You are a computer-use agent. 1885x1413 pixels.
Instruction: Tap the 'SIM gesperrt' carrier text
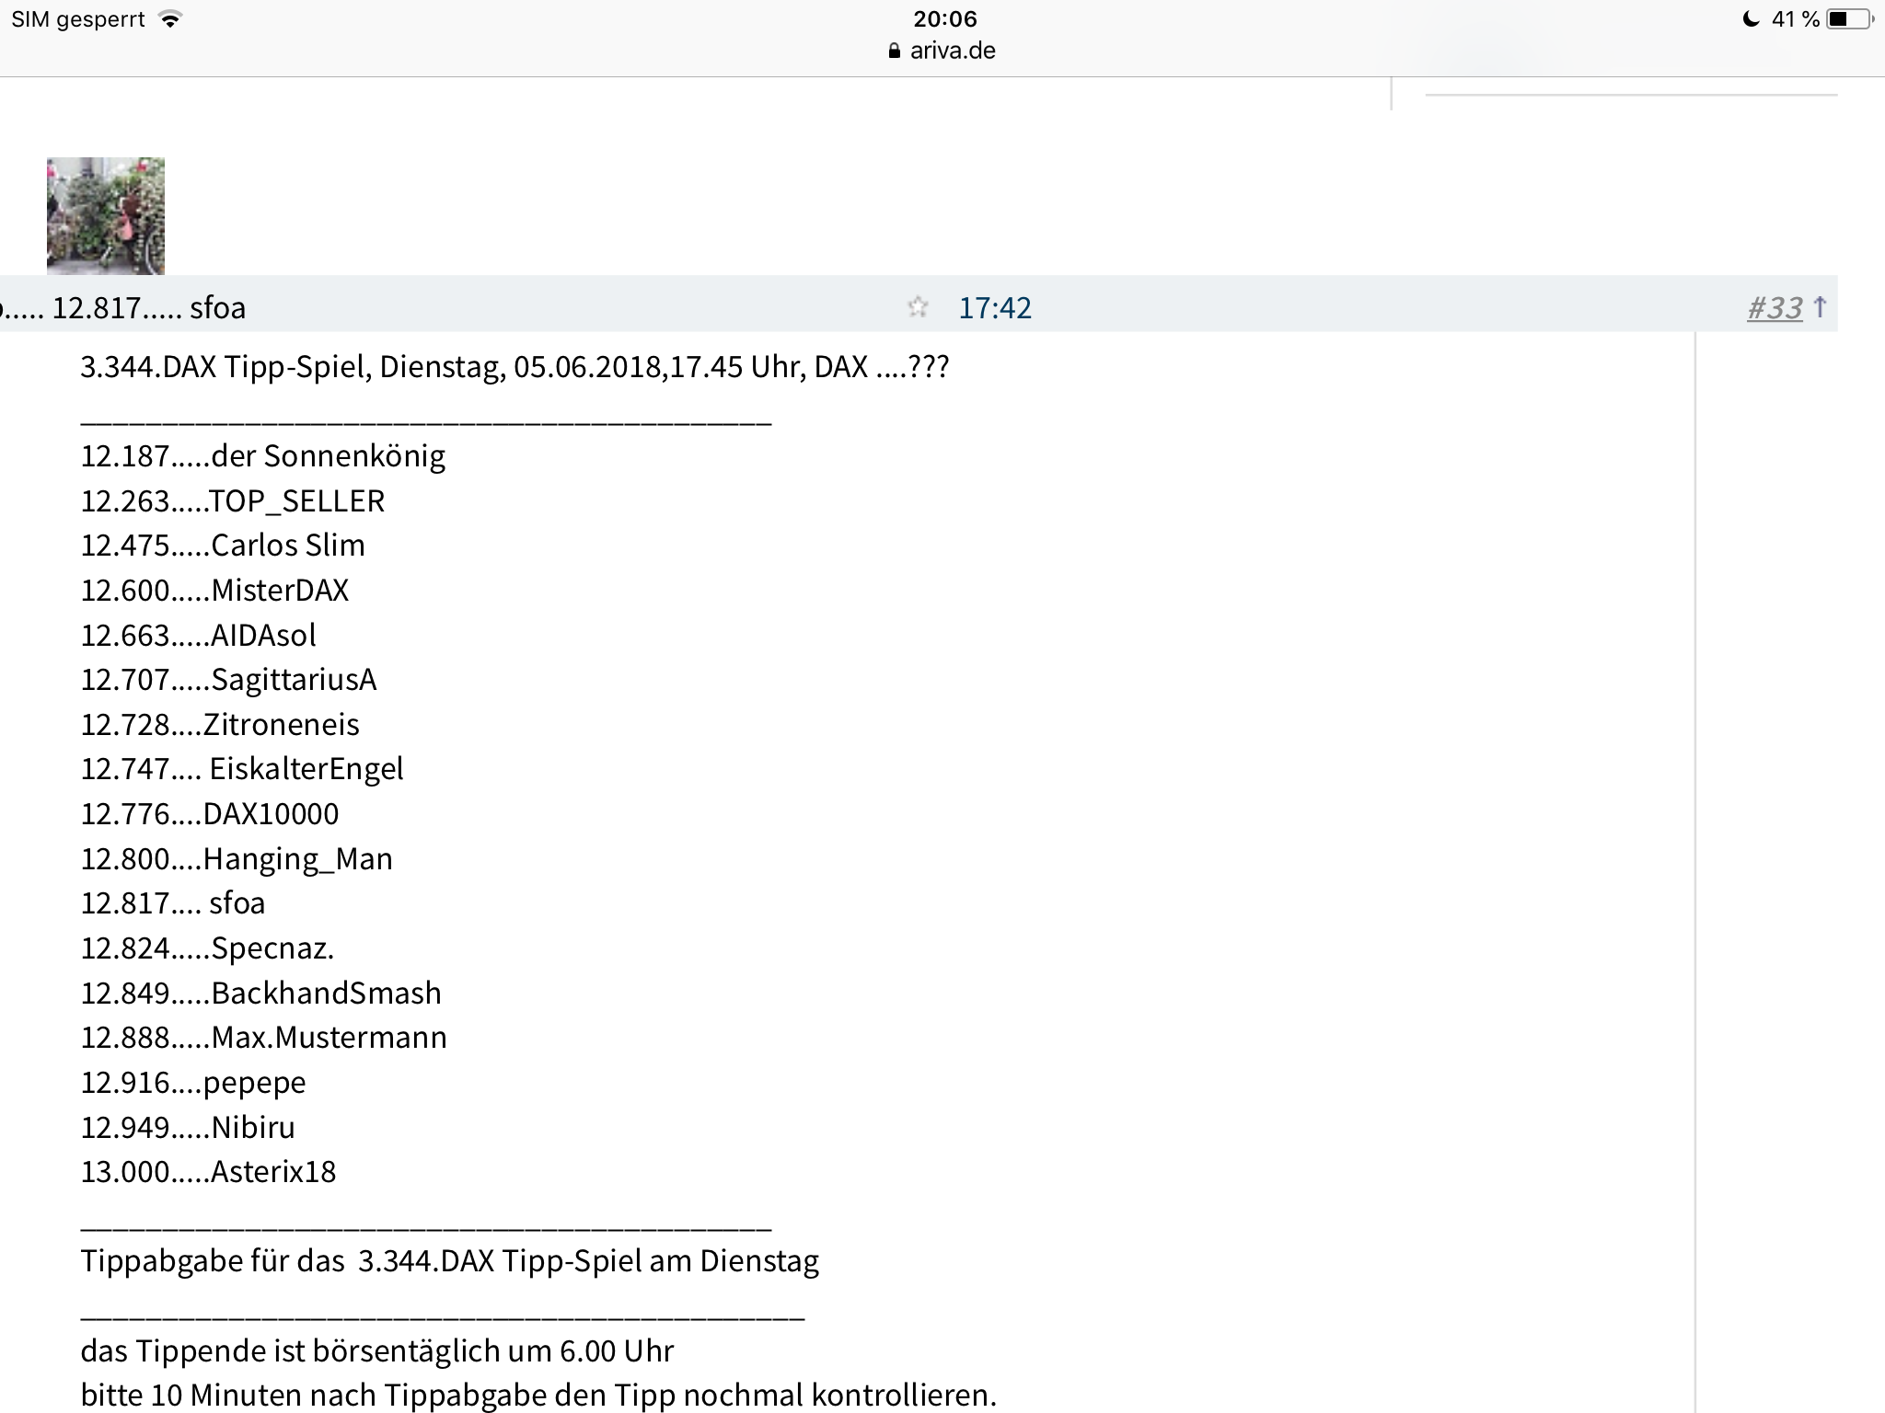tap(78, 19)
